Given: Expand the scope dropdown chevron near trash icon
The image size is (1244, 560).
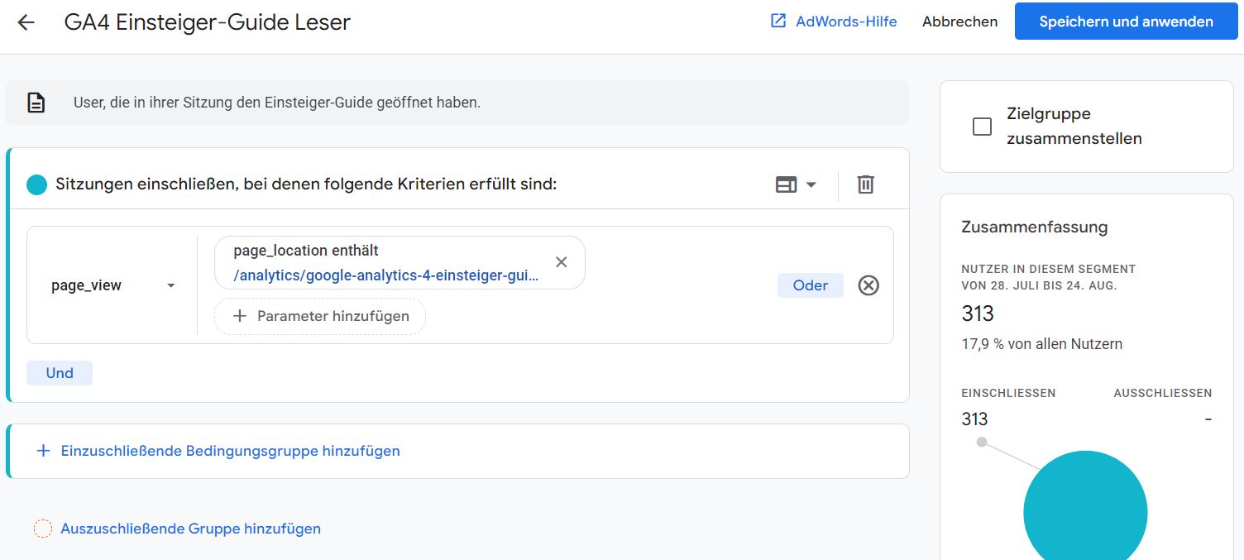Looking at the screenshot, I should [809, 184].
